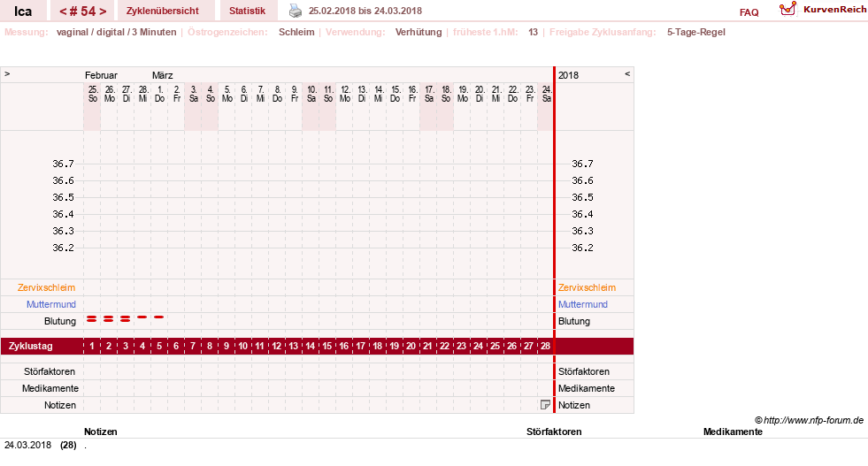868x466 pixels.
Task: Click the date header 24. Sa
Action: pos(546,94)
